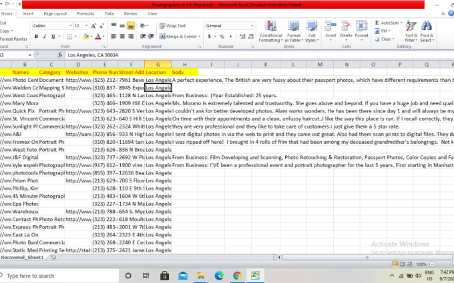Open Google Chrome from taskbar
The height and width of the screenshot is (283, 454).
click(237, 276)
